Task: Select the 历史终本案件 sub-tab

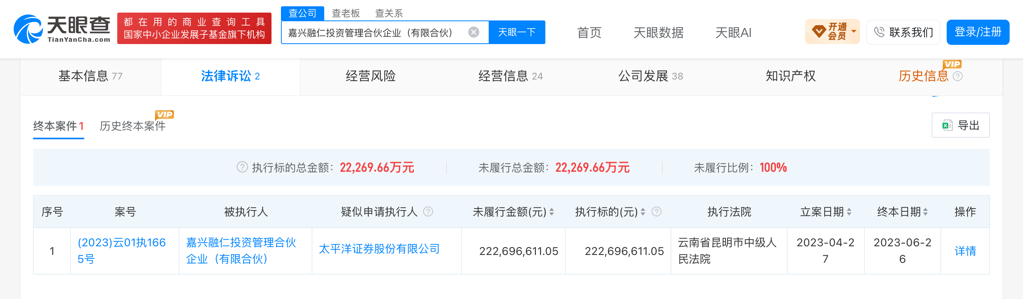Action: (133, 126)
